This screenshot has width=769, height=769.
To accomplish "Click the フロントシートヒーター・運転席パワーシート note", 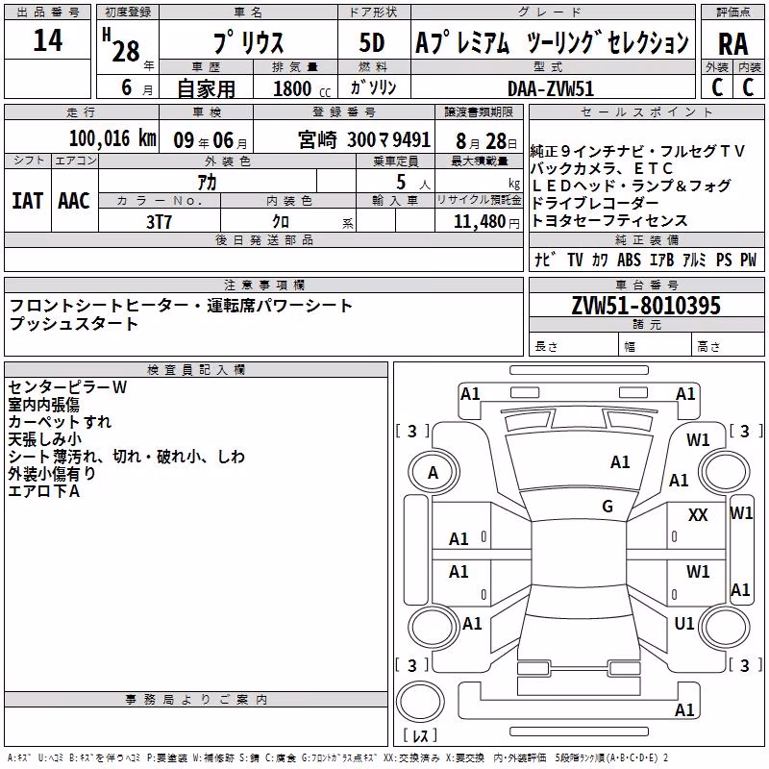I will 181,306.
